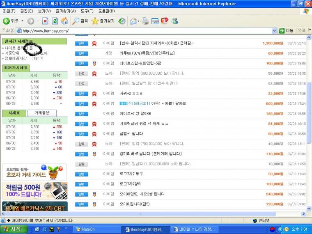Image resolution: width=312 pixels, height=234 pixels.
Task: Open listing 로그7차7상의
Action: (x=131, y=184)
